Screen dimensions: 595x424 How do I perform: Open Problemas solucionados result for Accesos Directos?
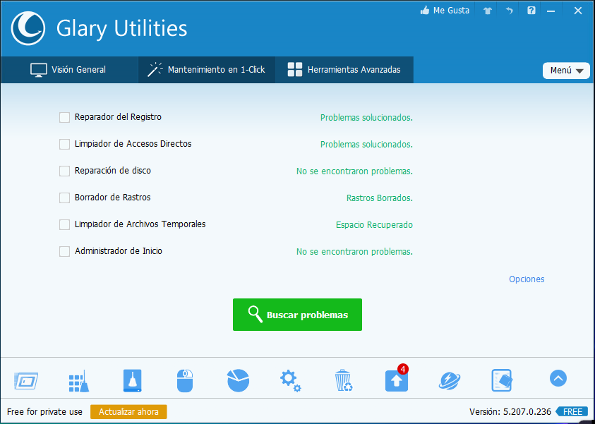point(366,145)
